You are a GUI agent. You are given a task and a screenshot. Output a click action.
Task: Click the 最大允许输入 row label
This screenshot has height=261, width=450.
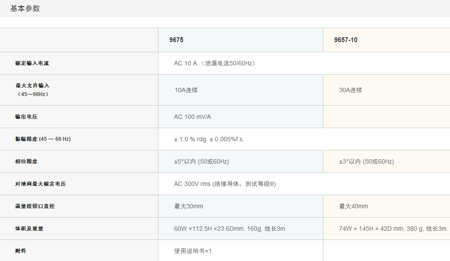click(32, 86)
